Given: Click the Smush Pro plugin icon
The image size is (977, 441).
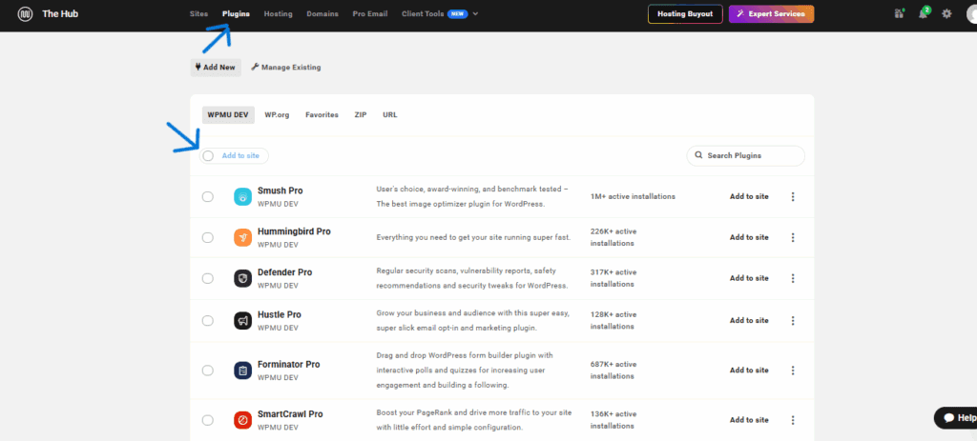Looking at the screenshot, I should pyautogui.click(x=243, y=197).
